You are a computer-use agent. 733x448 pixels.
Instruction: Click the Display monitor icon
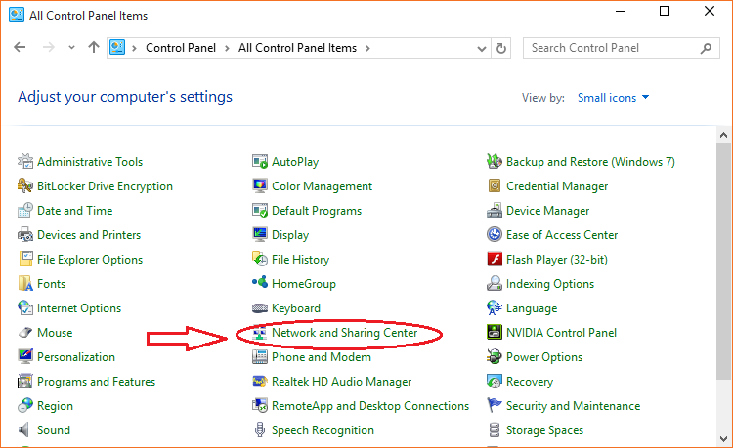point(260,234)
